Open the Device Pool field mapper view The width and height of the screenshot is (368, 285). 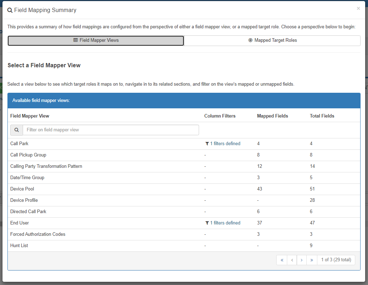coord(22,189)
